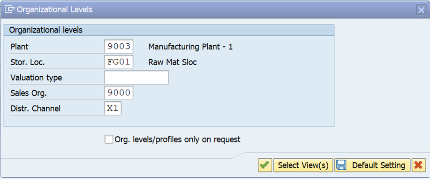The height and width of the screenshot is (179, 430).
Task: Focus the Distr. Channel field with X1
Action: [113, 108]
